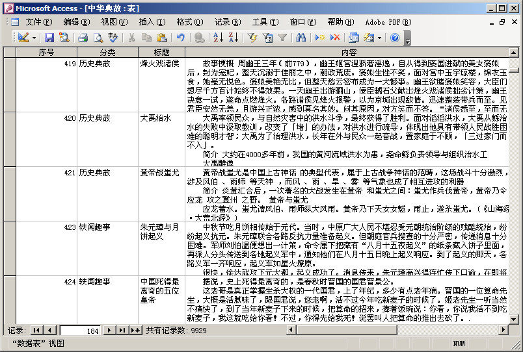Click the 烽火戏诸侯 title cell
Image resolution: width=523 pixels, height=352 pixels.
(161, 84)
